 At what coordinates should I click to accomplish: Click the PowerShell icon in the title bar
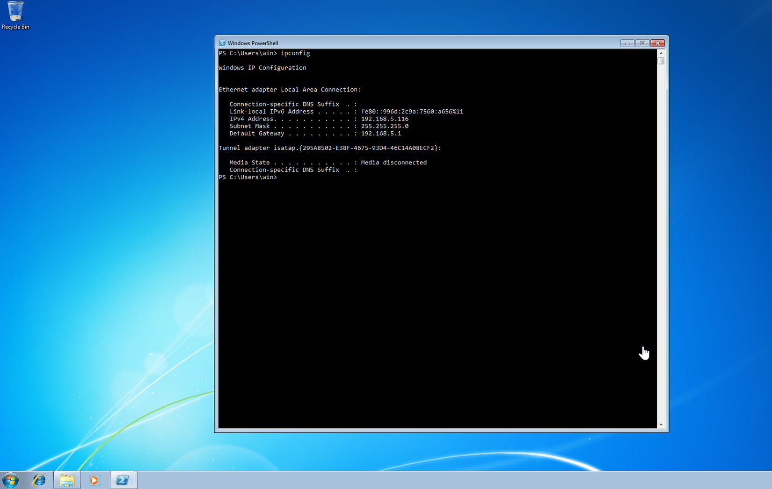coord(222,43)
